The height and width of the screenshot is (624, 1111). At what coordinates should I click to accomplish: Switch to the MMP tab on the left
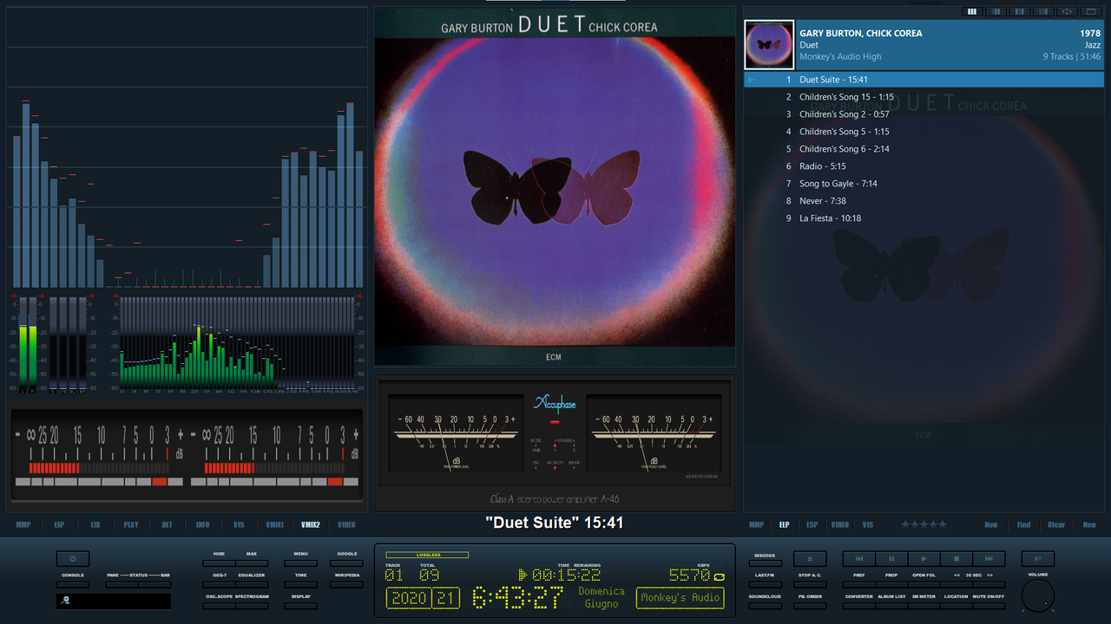coord(23,524)
